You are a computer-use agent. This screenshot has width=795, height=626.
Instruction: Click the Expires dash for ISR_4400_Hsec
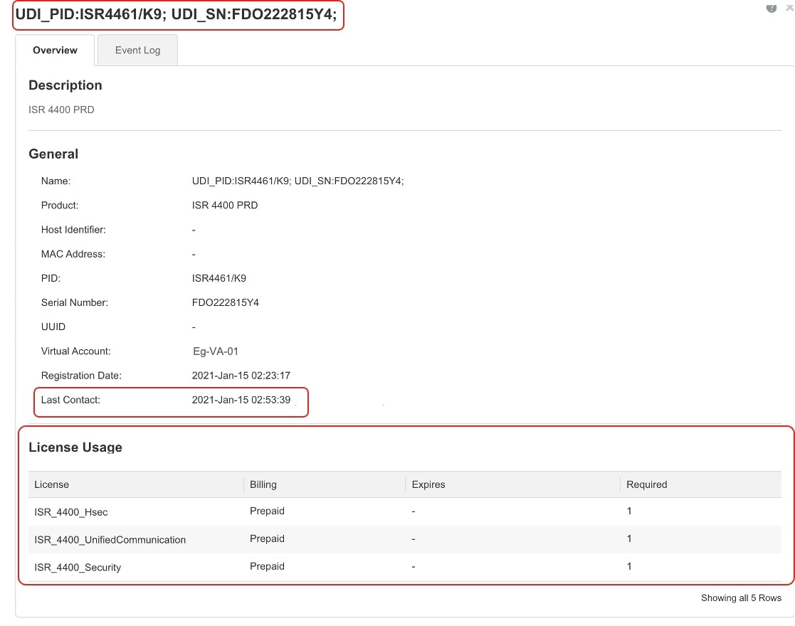click(x=414, y=511)
